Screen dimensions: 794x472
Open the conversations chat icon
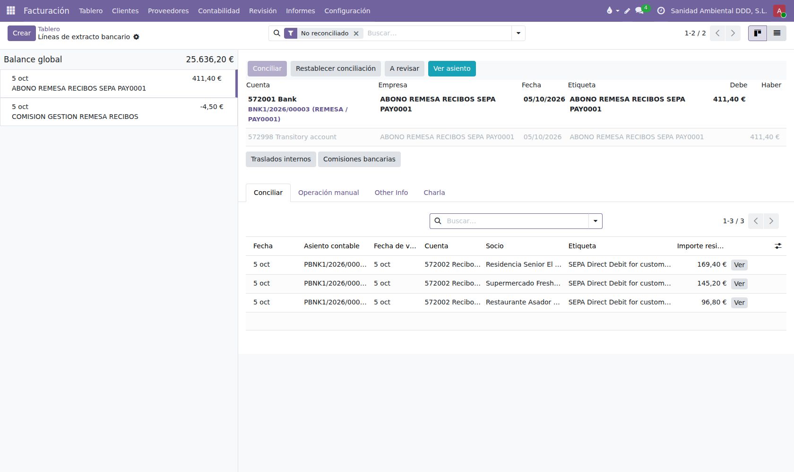pyautogui.click(x=639, y=11)
